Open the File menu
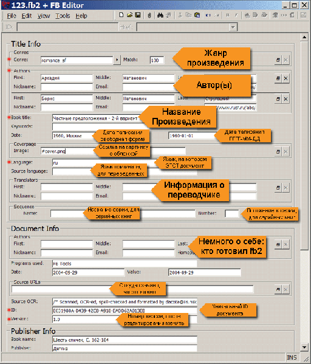Image resolution: width=311 pixels, height=364 pixels. [12, 16]
